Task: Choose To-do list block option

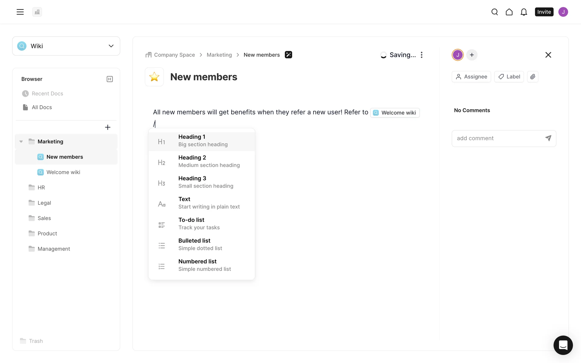Action: tap(202, 224)
